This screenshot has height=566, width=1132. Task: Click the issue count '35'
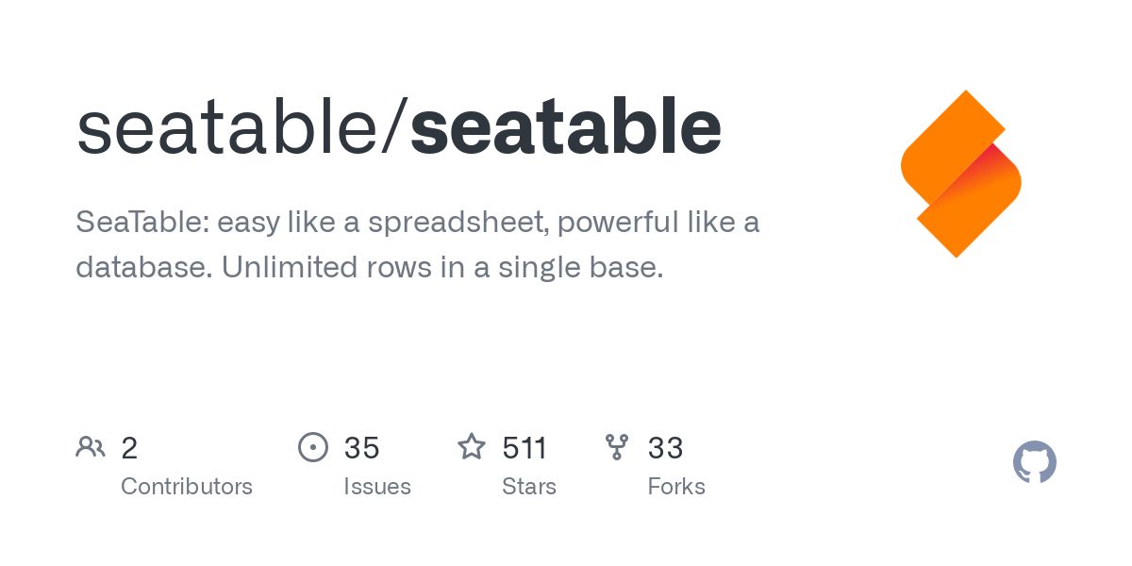pyautogui.click(x=362, y=448)
